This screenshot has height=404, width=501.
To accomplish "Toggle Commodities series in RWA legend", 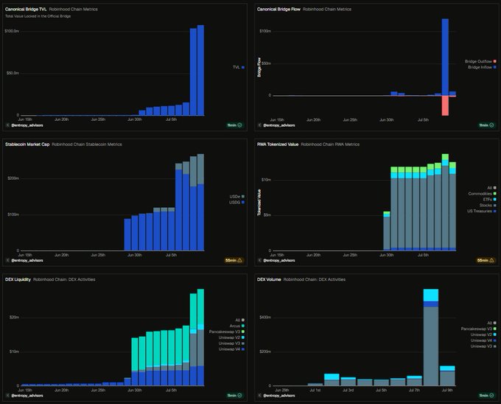I will point(482,194).
